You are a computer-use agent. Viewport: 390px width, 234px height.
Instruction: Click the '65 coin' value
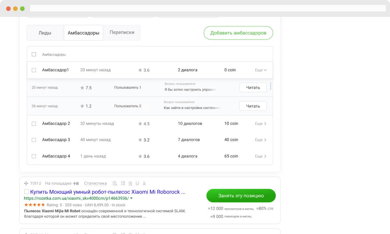tap(231, 156)
